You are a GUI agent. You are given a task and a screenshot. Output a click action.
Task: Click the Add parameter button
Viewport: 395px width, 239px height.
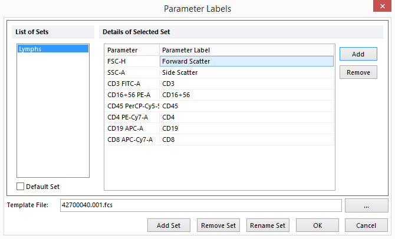click(358, 54)
